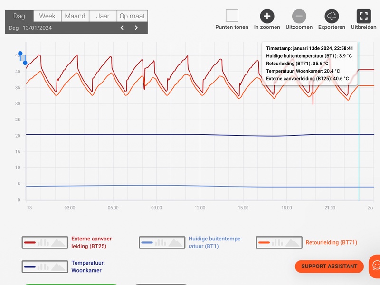
Task: Click the line-style swatch for Retourleiding (BT71)
Action: click(x=264, y=242)
